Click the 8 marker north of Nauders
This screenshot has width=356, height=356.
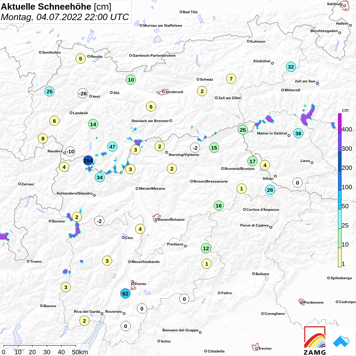[x=43, y=138]
